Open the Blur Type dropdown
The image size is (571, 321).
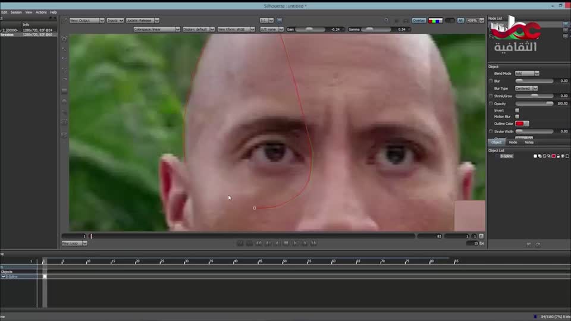(526, 89)
